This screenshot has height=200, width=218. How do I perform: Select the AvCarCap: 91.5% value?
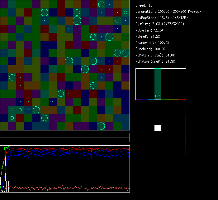tap(150, 30)
